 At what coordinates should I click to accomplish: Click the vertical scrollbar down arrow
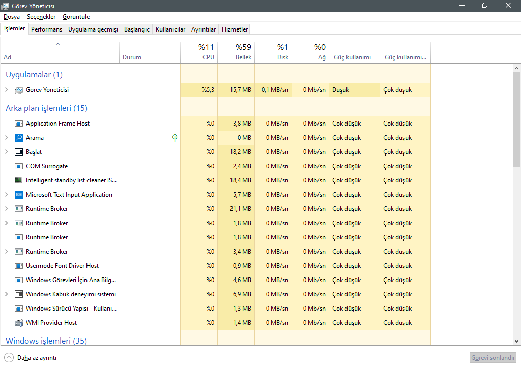516,341
